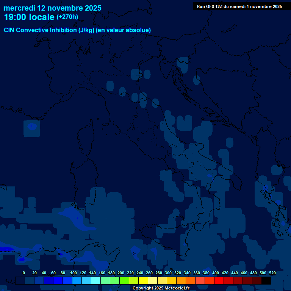Click the isolated blue CIN patch west of Corsica
The height and width of the screenshot is (291, 291).
pyautogui.click(x=32, y=128)
